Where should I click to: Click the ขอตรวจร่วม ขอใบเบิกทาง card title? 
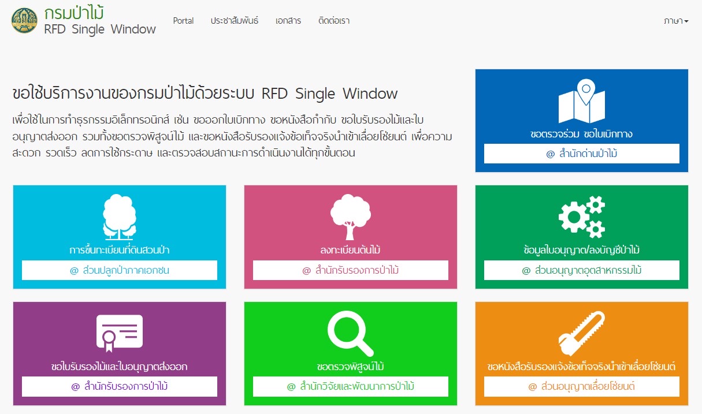pos(582,135)
